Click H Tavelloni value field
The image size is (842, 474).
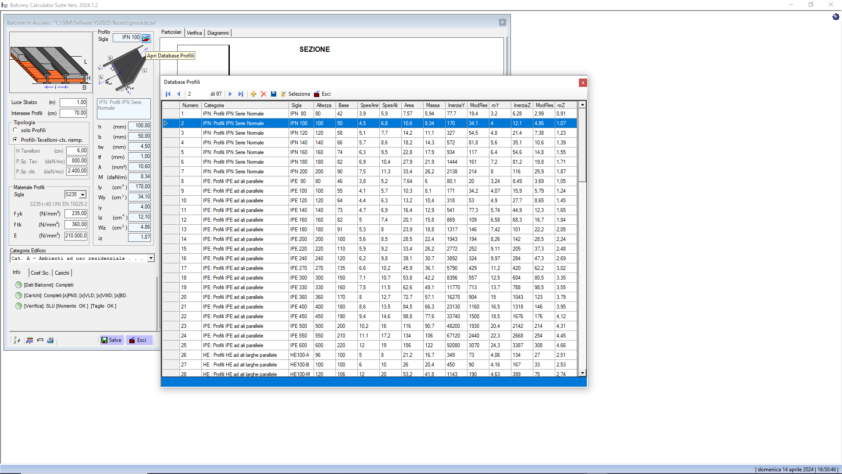pos(77,151)
